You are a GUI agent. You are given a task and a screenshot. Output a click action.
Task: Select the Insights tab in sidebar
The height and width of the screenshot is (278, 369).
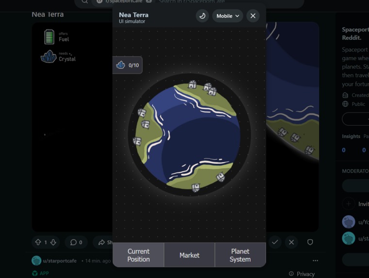point(351,136)
